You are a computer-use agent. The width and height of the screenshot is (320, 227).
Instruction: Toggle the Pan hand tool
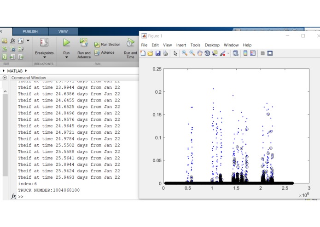199,53
